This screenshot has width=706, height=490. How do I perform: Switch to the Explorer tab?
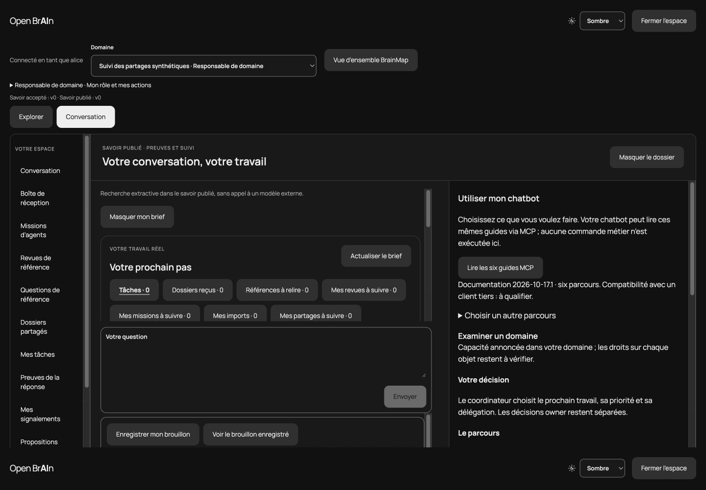coord(31,117)
